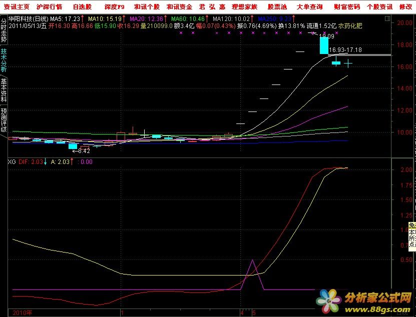The height and width of the screenshot is (317, 416).
Task: Open the 沪深行情 menu
Action: tap(50, 6)
